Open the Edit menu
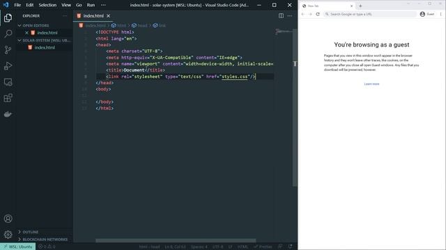The height and width of the screenshot is (250, 446). pyautogui.click(x=29, y=5)
